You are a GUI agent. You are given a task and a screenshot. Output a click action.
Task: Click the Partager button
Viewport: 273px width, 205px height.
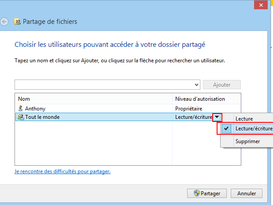click(x=207, y=193)
